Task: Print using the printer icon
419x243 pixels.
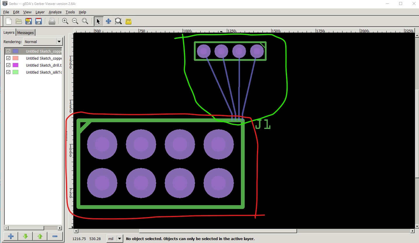Action: coord(52,21)
